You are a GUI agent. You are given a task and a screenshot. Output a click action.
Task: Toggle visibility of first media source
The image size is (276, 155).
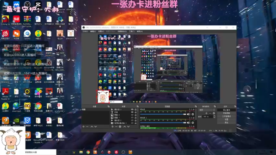132,110
